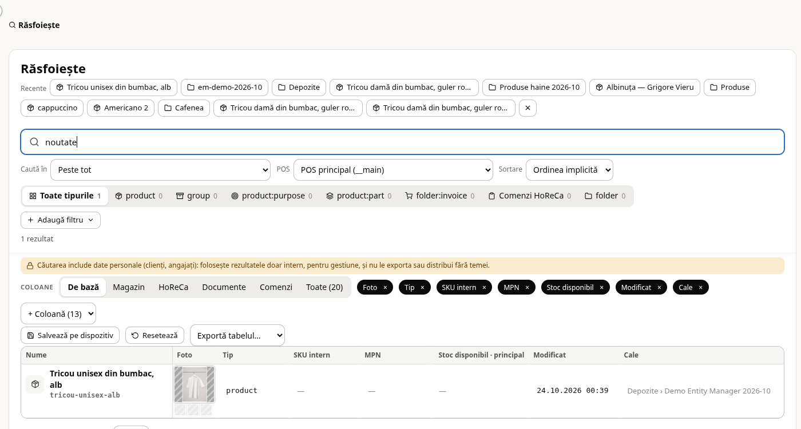Image resolution: width=801 pixels, height=429 pixels.
Task: Show the Toate (20) column preset
Action: click(324, 287)
